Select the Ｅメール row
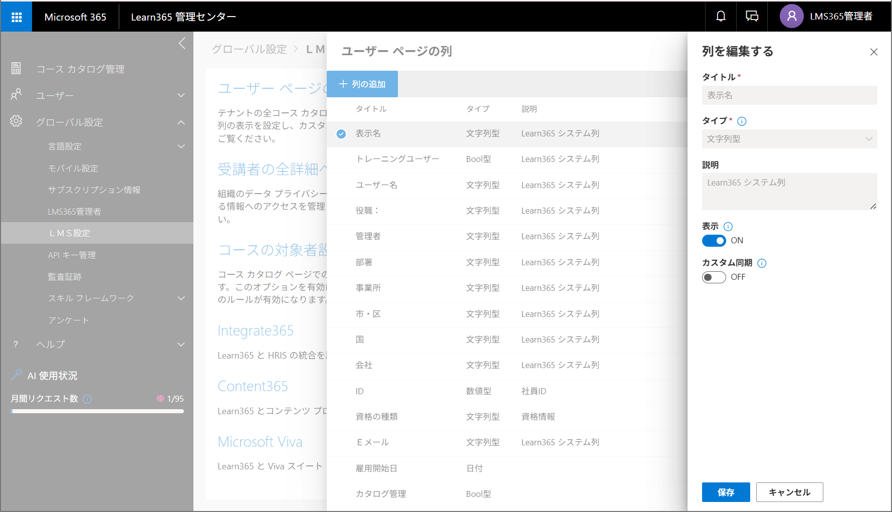Viewport: 892px width, 512px height. pos(507,443)
